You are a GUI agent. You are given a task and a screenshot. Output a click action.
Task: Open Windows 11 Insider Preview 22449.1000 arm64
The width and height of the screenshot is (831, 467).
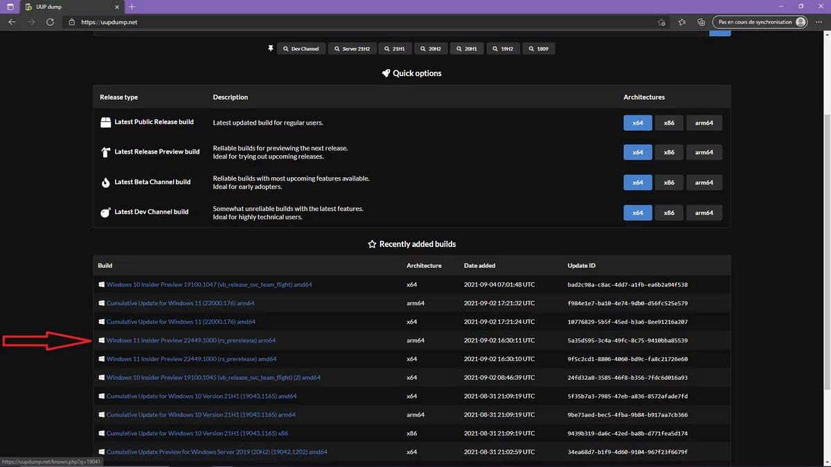pos(190,340)
